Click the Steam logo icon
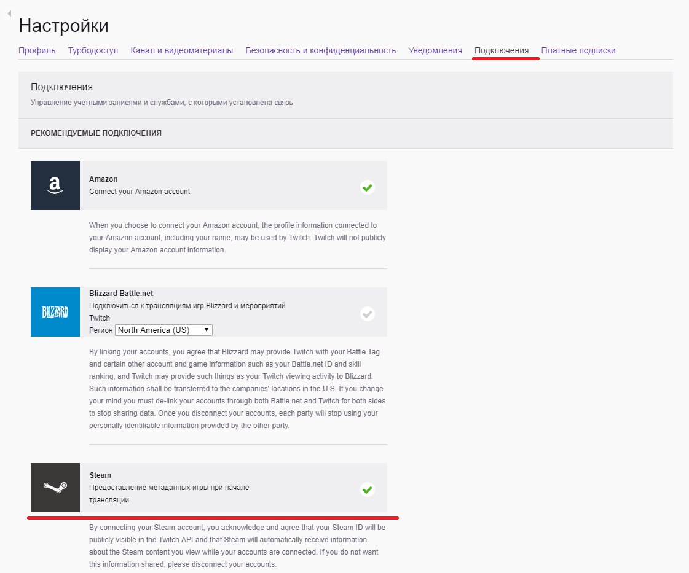The image size is (689, 573). (x=55, y=488)
